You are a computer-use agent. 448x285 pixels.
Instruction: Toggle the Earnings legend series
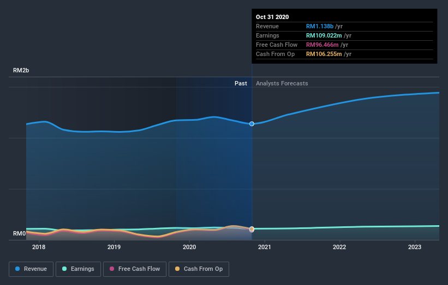[x=78, y=269]
